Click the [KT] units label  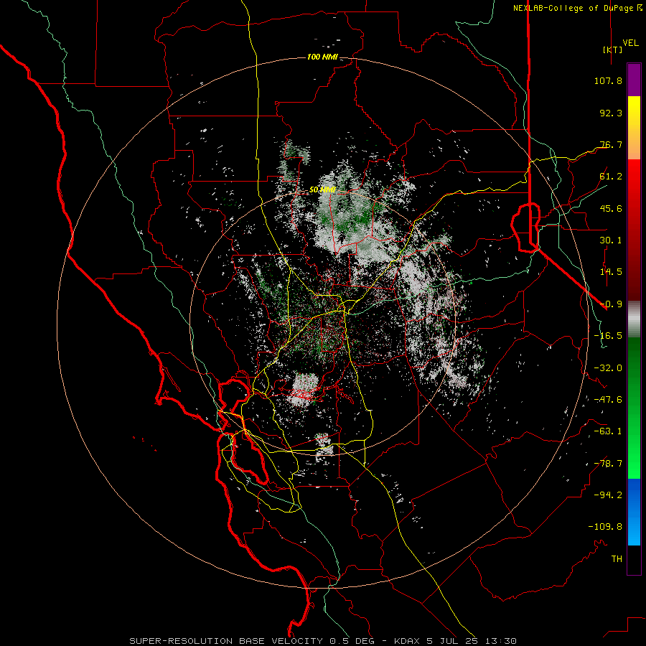point(613,50)
